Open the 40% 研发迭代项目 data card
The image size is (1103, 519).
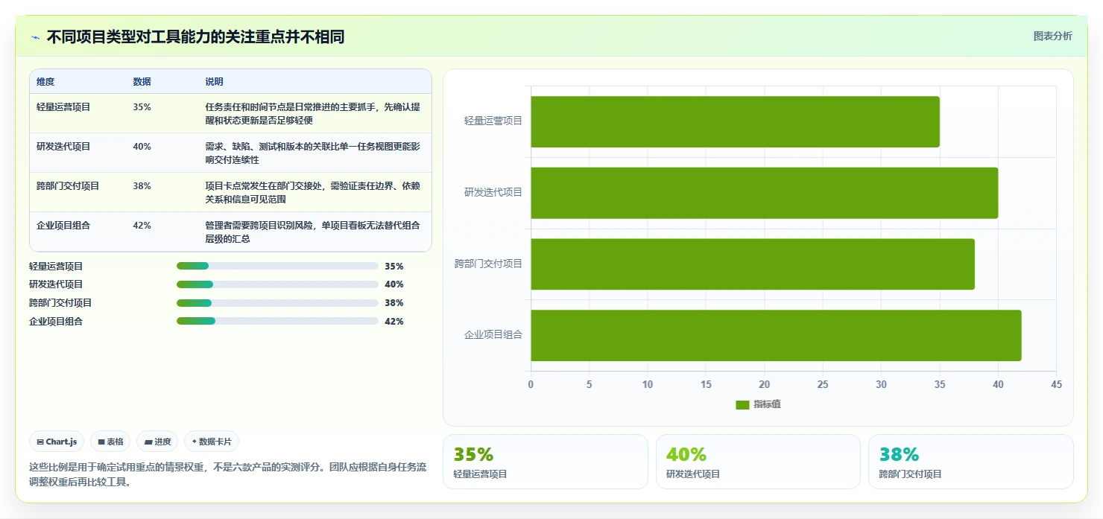758,462
